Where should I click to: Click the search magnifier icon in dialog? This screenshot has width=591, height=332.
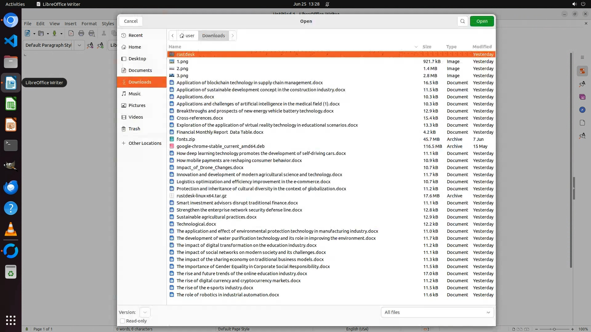point(462,21)
